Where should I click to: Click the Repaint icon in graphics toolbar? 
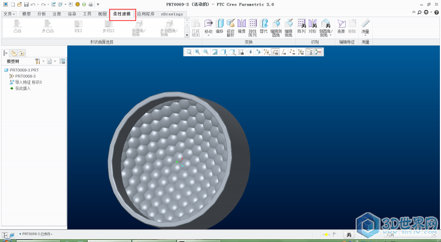(214, 52)
